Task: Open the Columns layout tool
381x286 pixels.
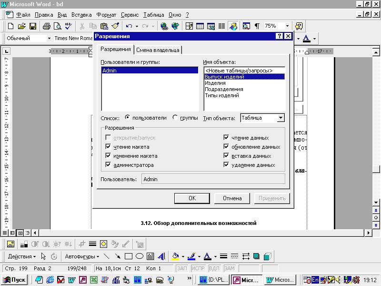Action: point(221,26)
